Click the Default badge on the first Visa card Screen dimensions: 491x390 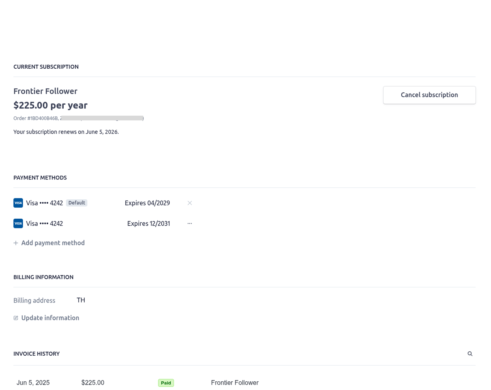tap(77, 203)
